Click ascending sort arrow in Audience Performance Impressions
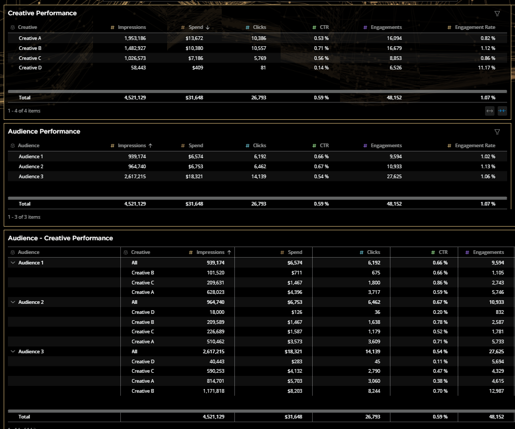The height and width of the screenshot is (429, 515). point(151,146)
